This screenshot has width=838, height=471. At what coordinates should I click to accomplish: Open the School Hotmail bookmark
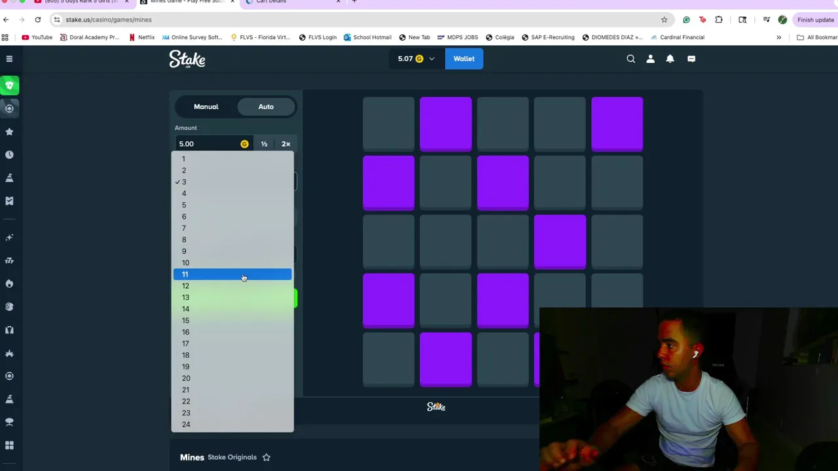pos(367,37)
